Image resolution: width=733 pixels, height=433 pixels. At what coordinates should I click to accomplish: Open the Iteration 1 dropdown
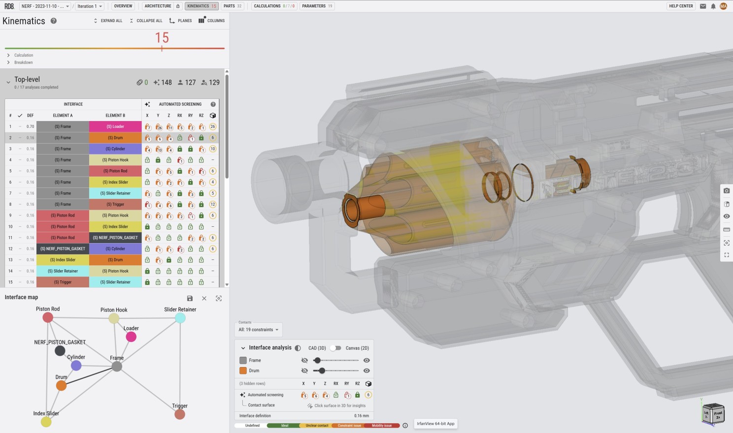(89, 6)
